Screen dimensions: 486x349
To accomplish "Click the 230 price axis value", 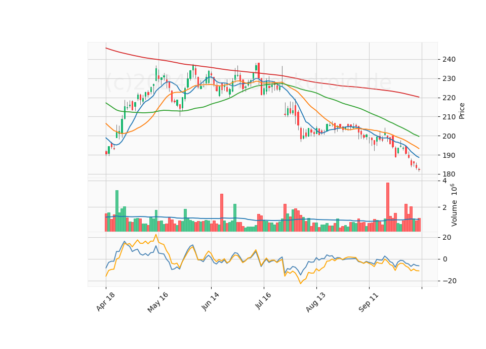I will click(x=449, y=79).
